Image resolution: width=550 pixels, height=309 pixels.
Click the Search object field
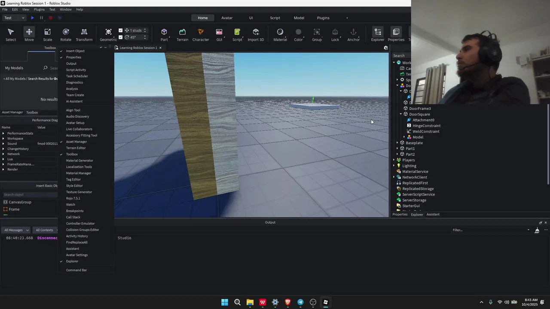click(x=29, y=194)
